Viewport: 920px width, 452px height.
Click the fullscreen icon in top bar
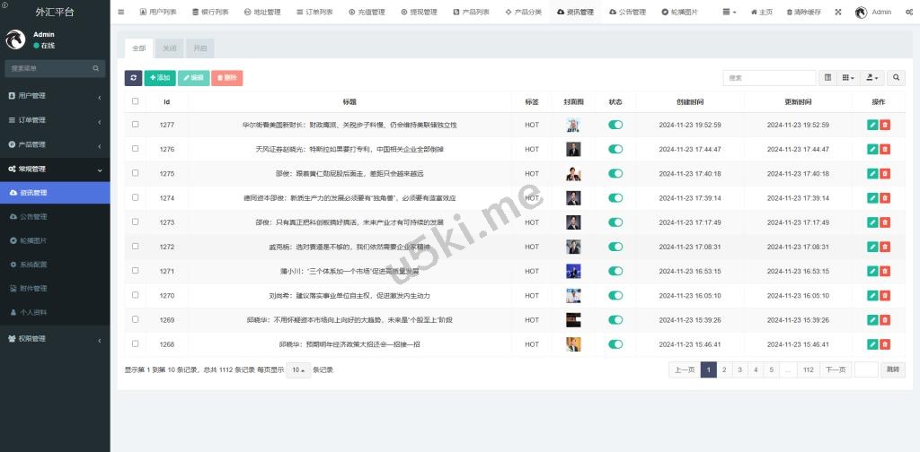coord(838,13)
